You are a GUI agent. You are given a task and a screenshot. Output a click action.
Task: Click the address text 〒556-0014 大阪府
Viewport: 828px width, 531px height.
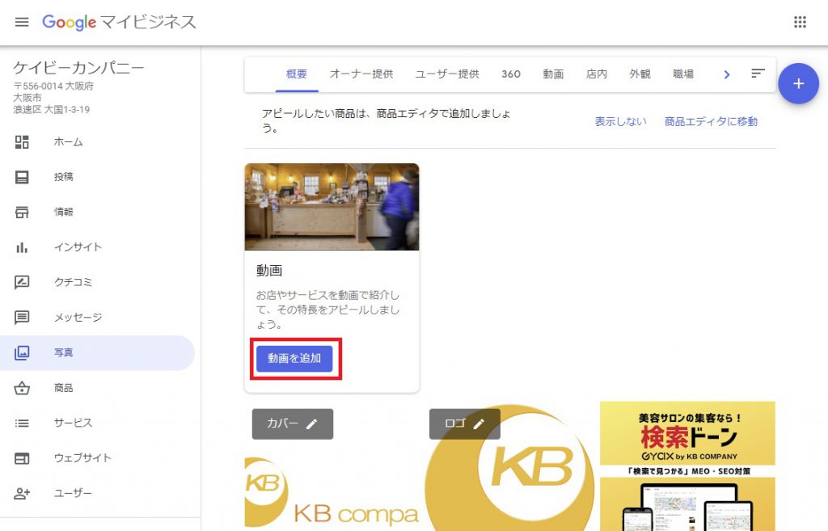53,86
